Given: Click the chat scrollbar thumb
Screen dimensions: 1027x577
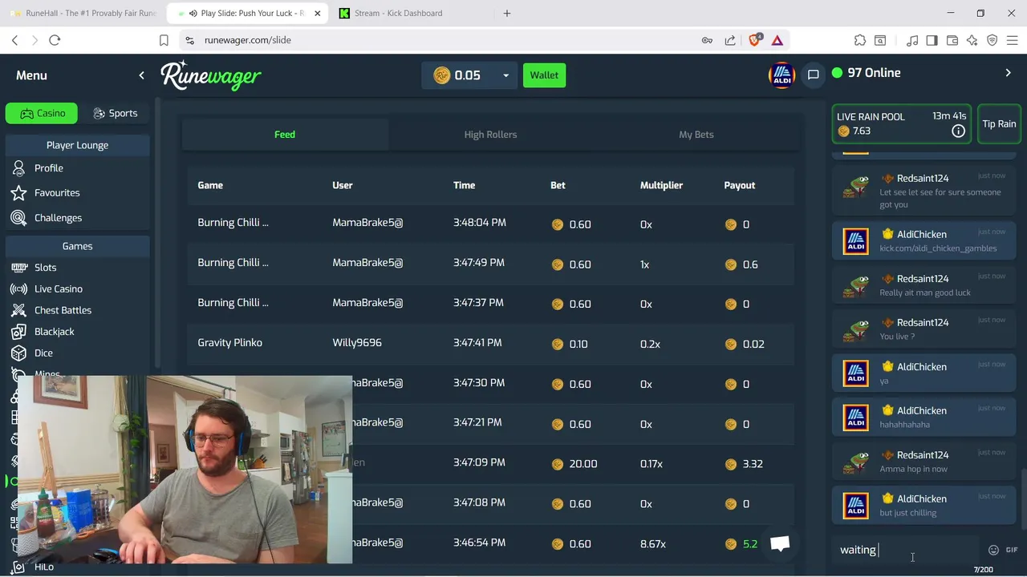Looking at the screenshot, I should 1023,501.
